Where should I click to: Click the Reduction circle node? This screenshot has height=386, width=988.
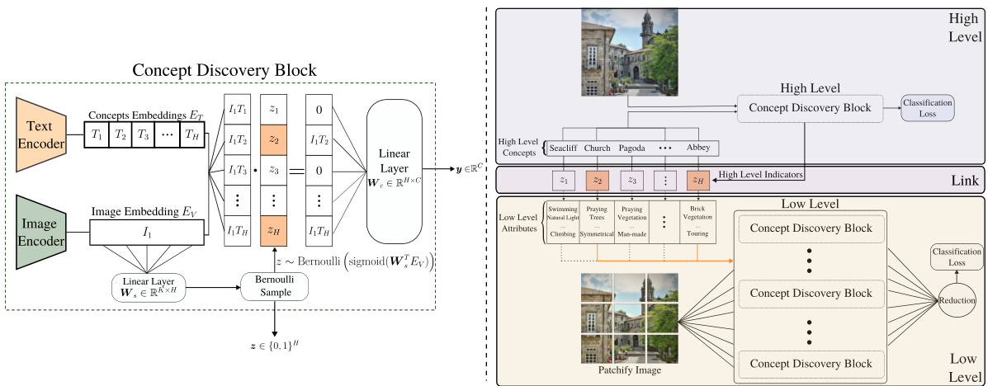click(957, 301)
